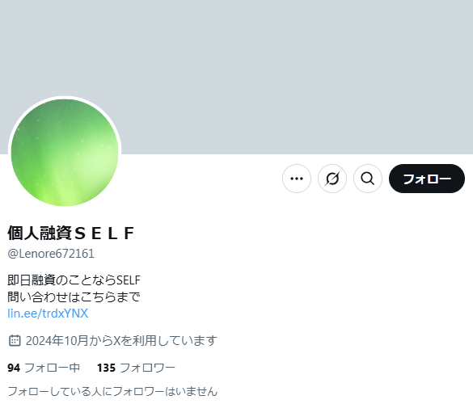The width and height of the screenshot is (473, 404).
Task: Open the three-dot more options menu
Action: [x=297, y=179]
